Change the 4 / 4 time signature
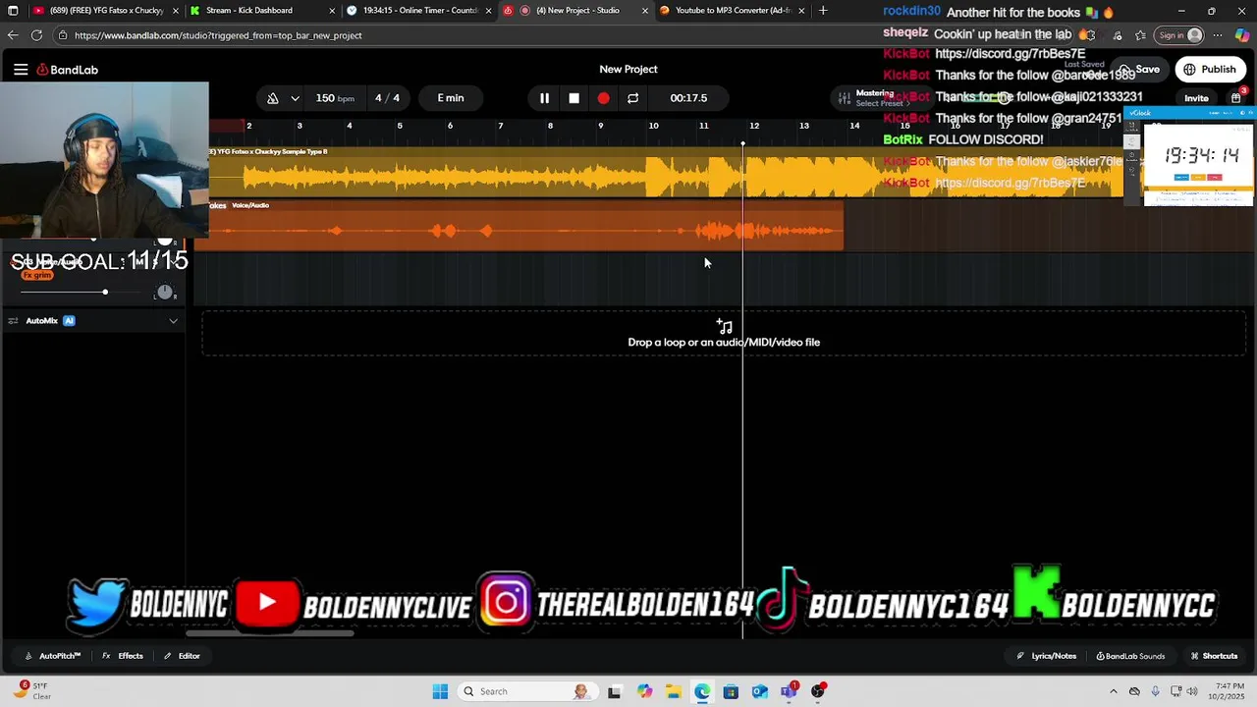Viewport: 1257px width, 707px height. click(x=388, y=98)
